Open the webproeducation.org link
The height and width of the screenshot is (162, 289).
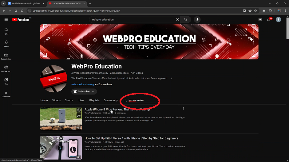coord(83,84)
